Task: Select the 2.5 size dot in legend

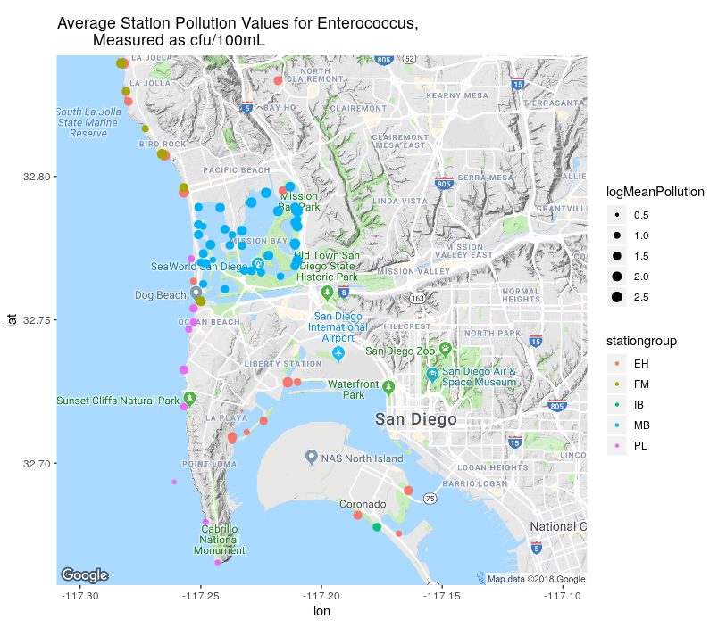Action: coord(617,297)
